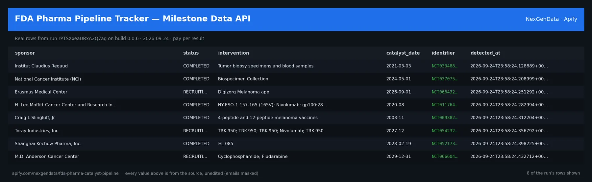Image resolution: width=592 pixels, height=182 pixels.
Task: Click the TRK-950; Nivolumab intervention cell
Action: pyautogui.click(x=271, y=131)
